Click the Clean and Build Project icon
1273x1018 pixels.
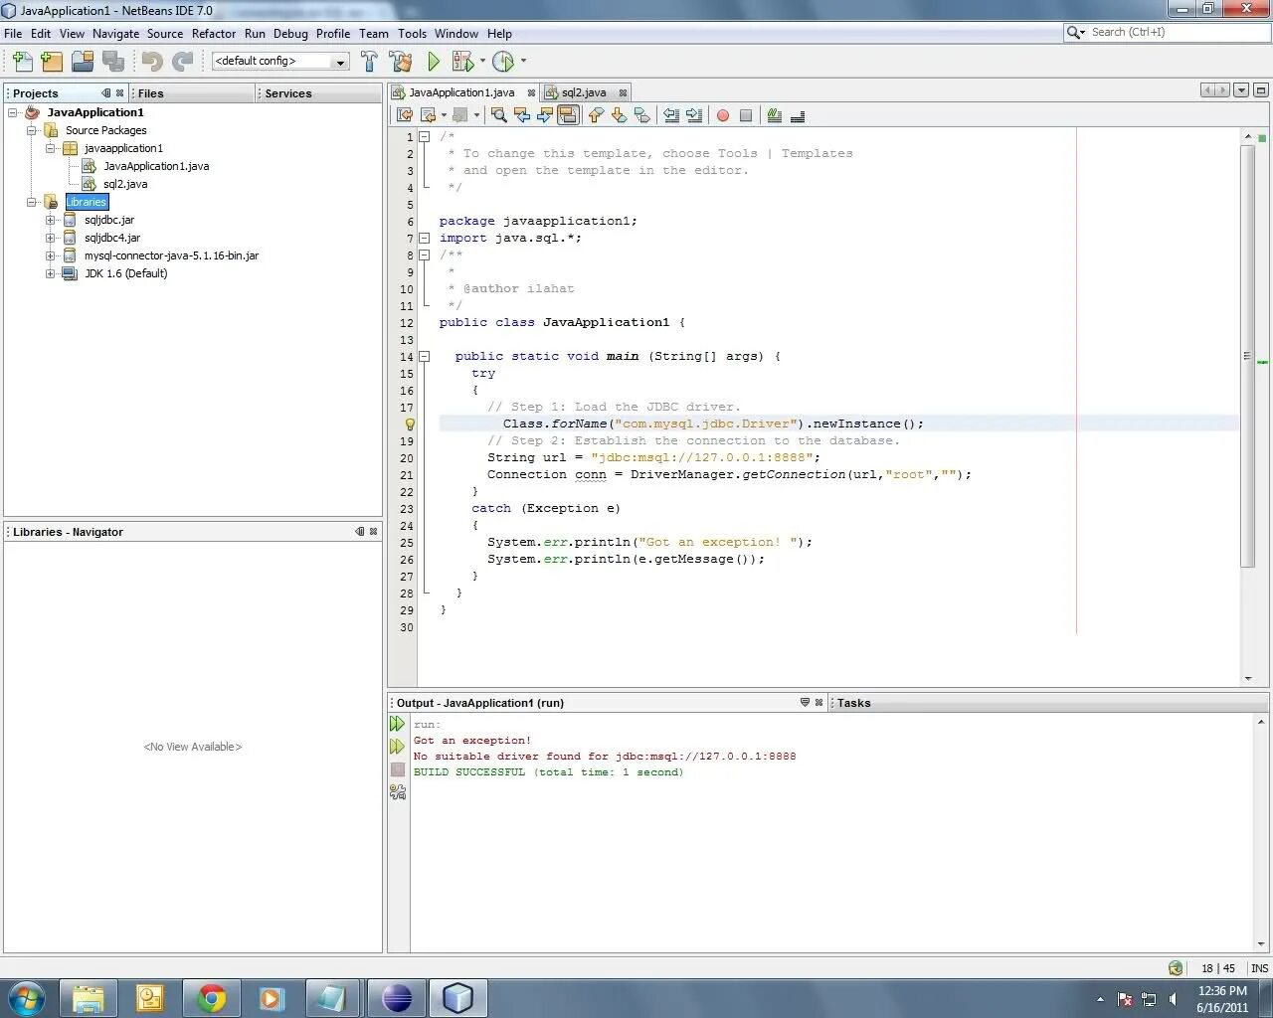coord(401,62)
